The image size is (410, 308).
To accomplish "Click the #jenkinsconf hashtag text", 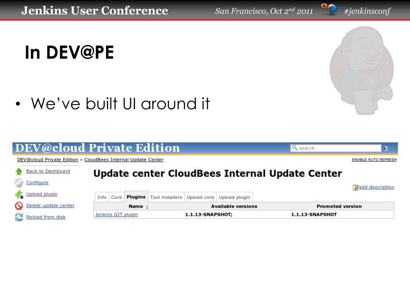I will 367,11.
